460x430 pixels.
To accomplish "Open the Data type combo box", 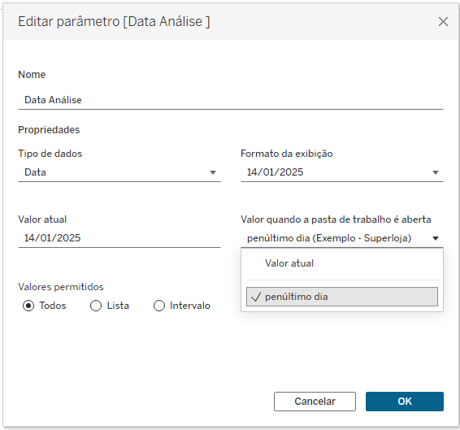I will pos(119,172).
